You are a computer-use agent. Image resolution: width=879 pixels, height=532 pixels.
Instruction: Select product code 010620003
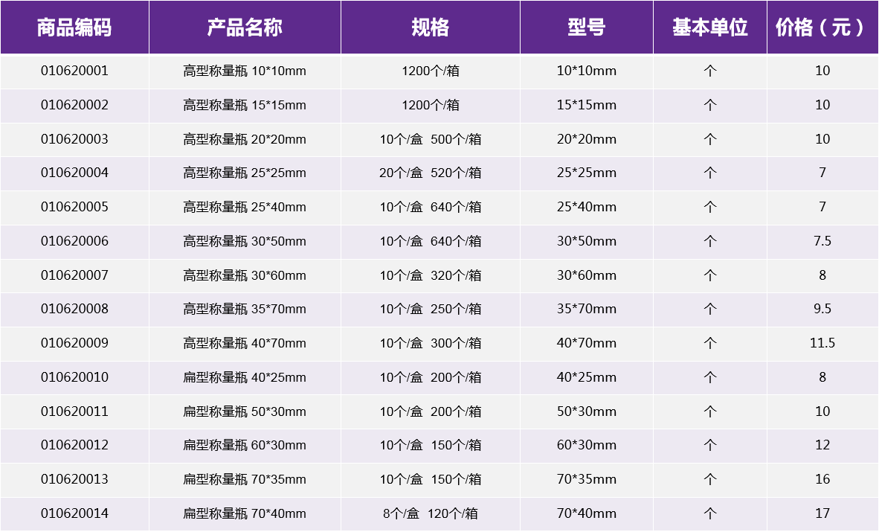click(x=74, y=139)
